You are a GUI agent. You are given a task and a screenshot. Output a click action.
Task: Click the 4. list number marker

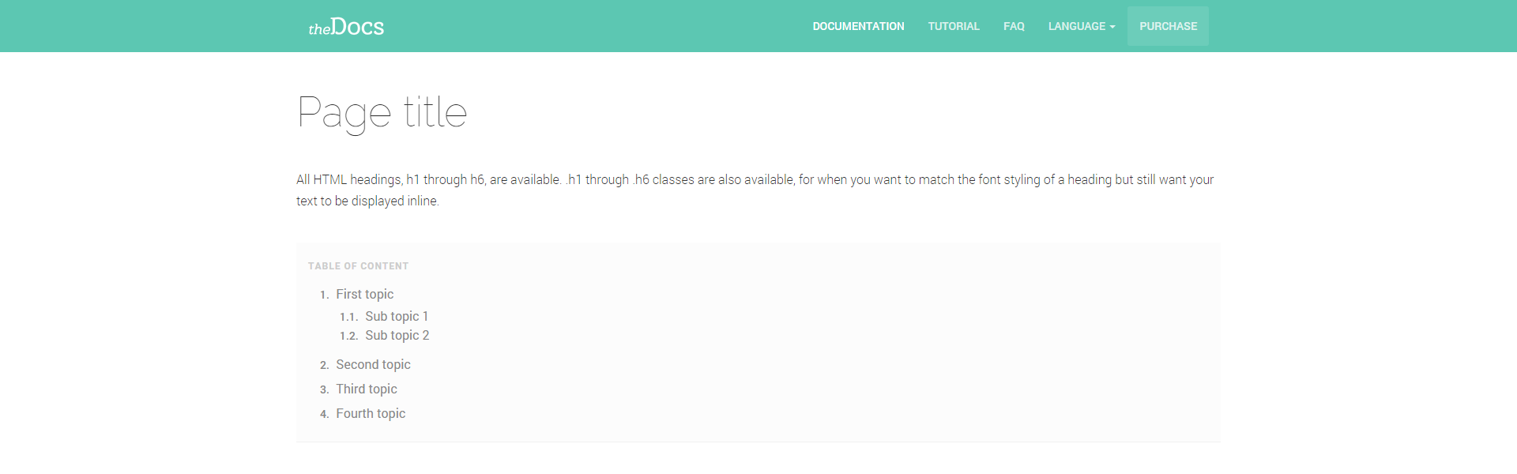pyautogui.click(x=324, y=414)
